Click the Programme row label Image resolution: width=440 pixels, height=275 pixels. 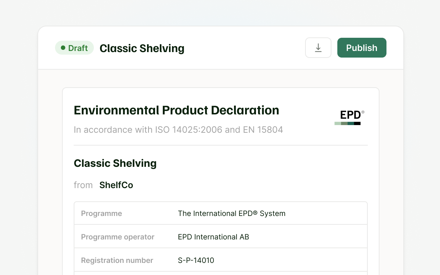click(102, 213)
